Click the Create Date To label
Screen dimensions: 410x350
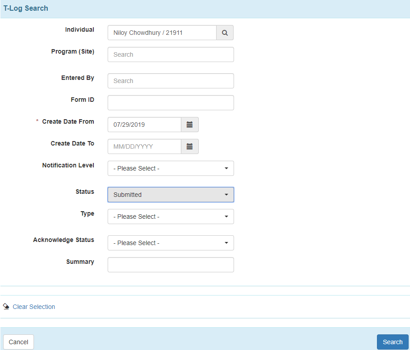click(72, 143)
